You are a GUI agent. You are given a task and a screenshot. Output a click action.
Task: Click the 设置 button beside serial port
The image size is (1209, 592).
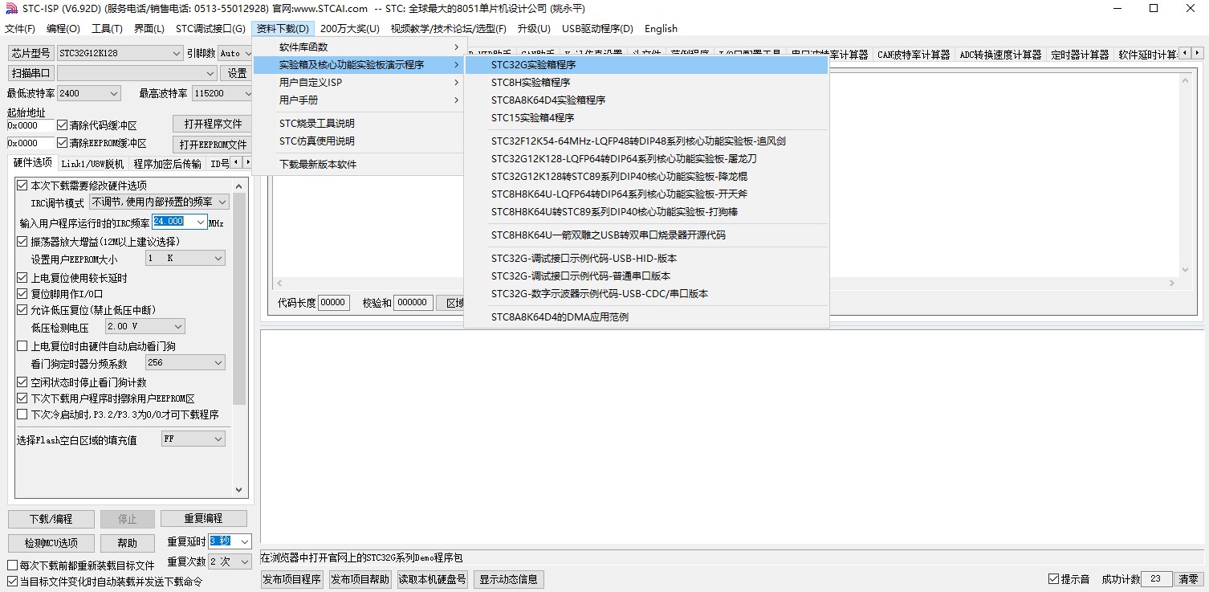pos(238,73)
